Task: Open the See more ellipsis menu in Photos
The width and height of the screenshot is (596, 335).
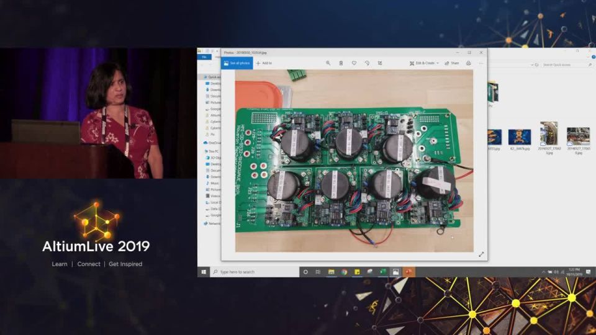Action: coord(481,63)
